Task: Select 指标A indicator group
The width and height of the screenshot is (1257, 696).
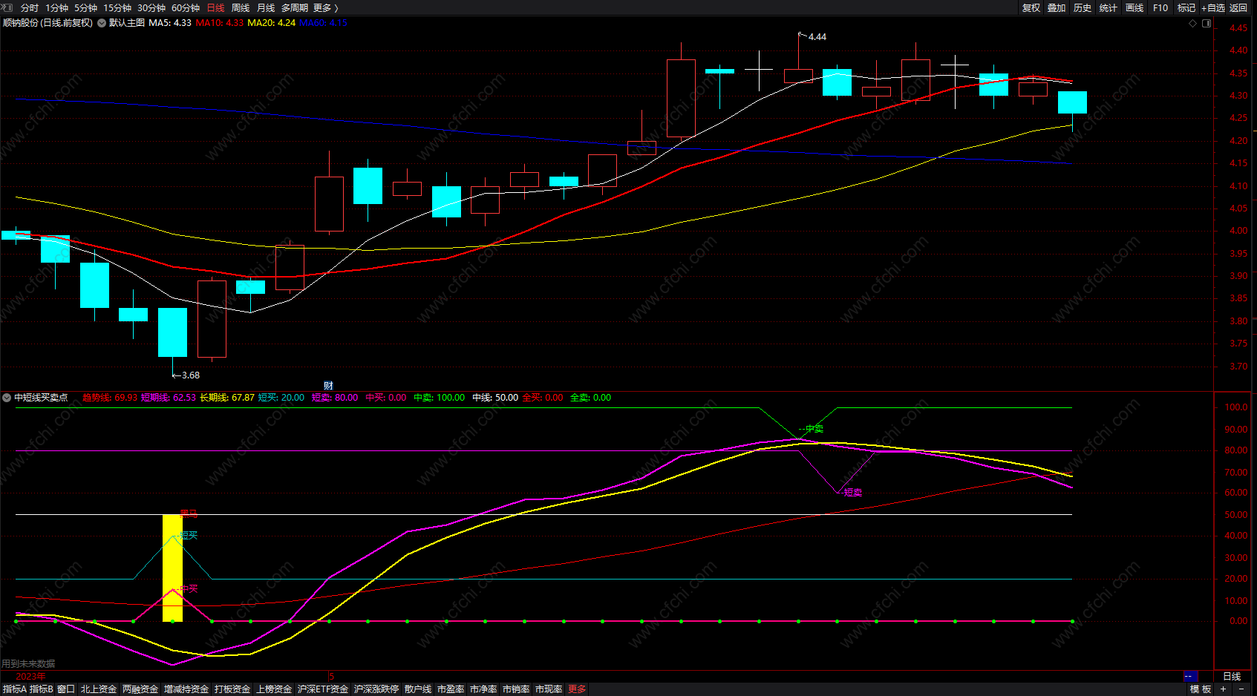Action: click(15, 689)
